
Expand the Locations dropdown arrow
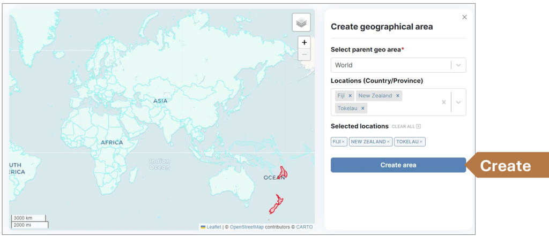coord(458,102)
